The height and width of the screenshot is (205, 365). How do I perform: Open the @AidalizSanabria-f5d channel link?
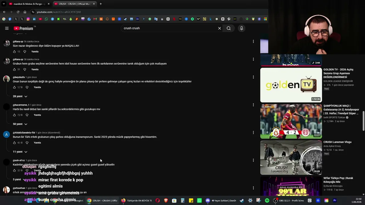click(x=24, y=133)
